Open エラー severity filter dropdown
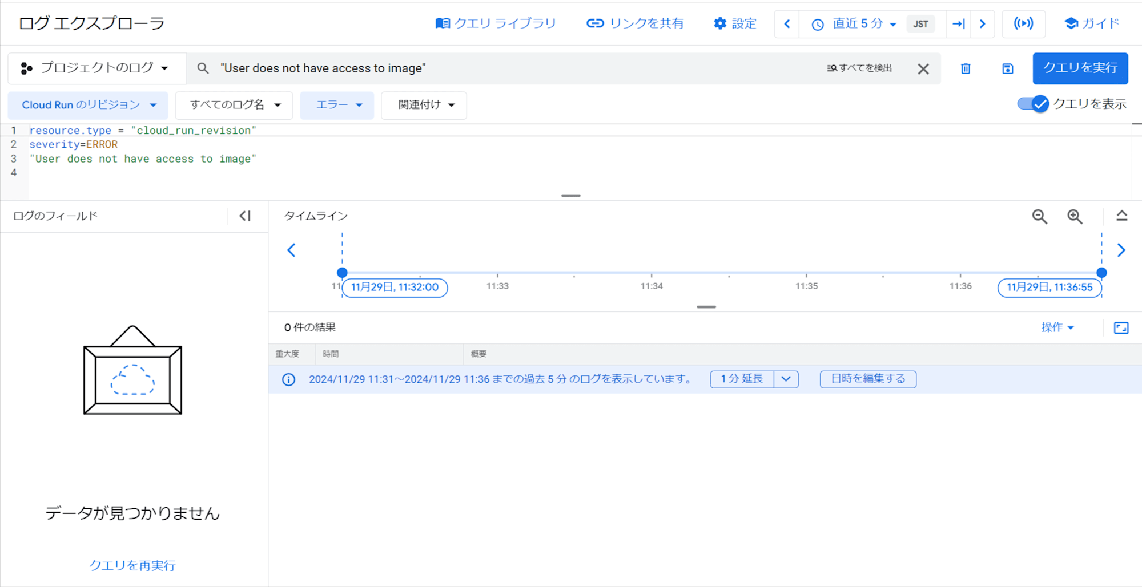 pos(337,105)
